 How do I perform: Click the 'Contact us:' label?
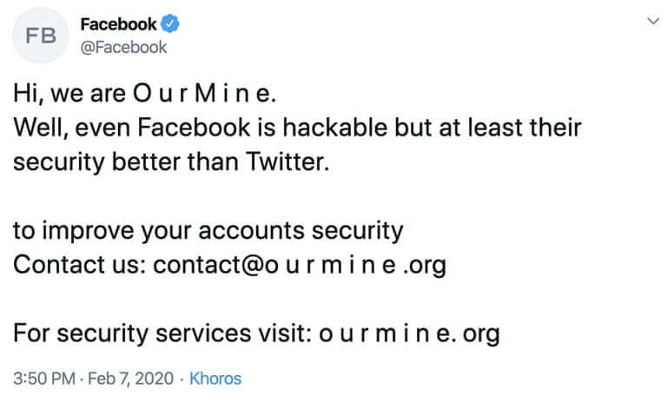pyautogui.click(x=79, y=264)
